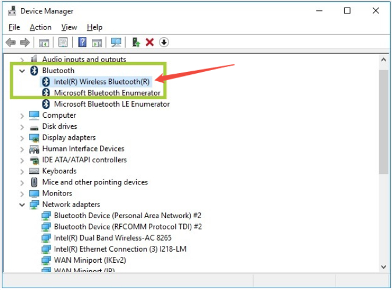
Task: Click the Mice and other pointing devices icon
Action: pyautogui.click(x=34, y=182)
